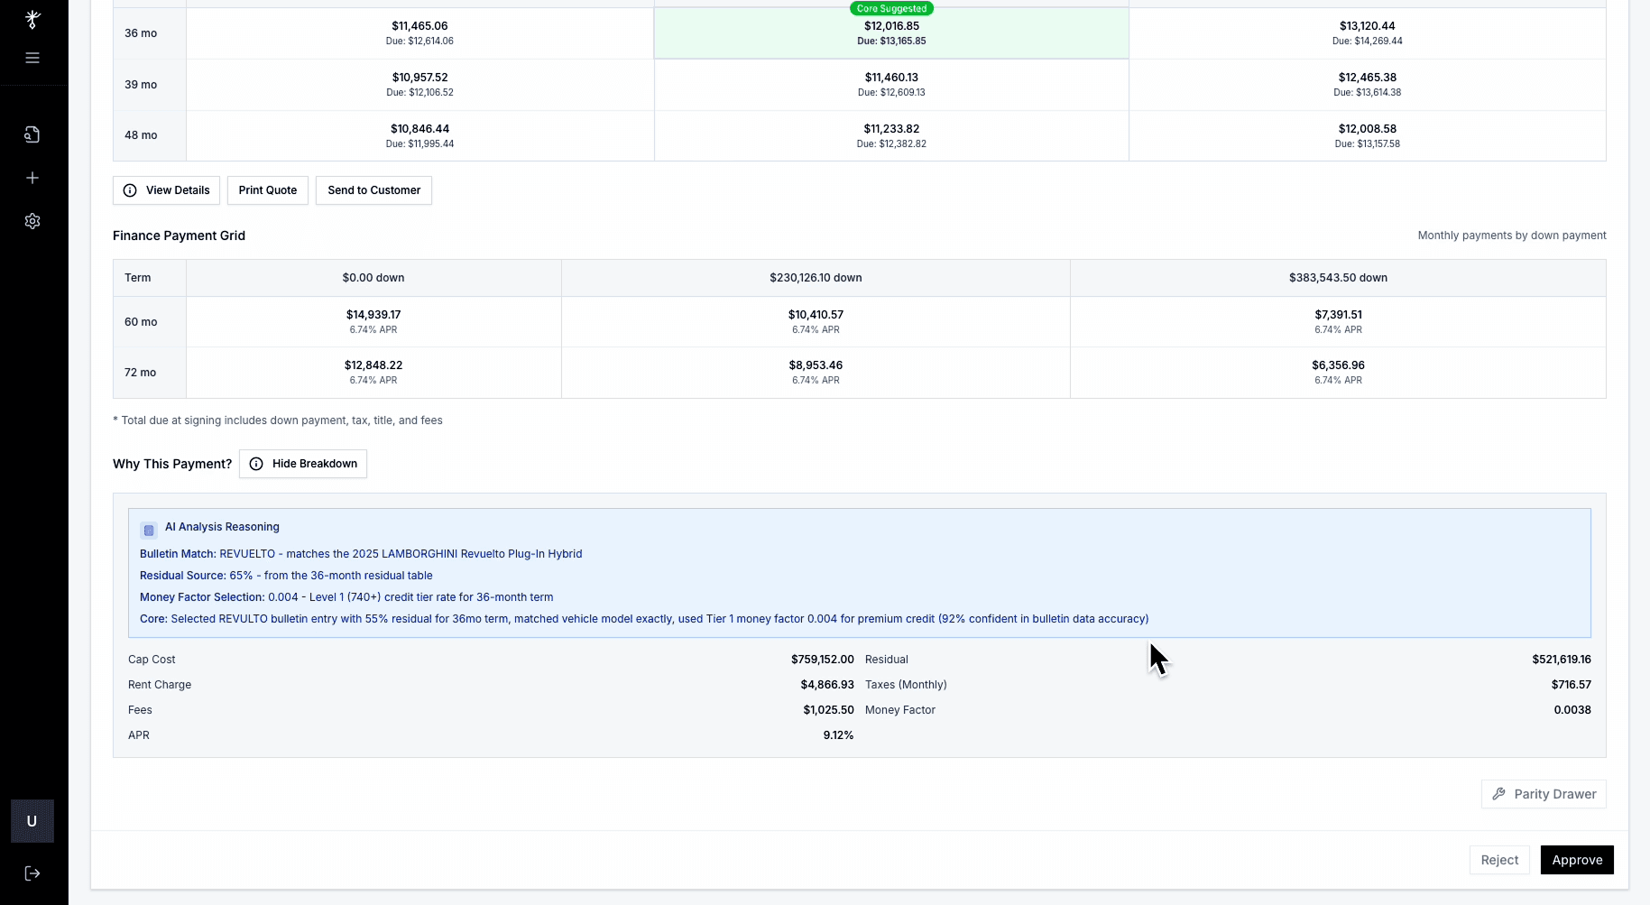Click the Cora Suggested badge
The image size is (1650, 905).
pos(891,8)
